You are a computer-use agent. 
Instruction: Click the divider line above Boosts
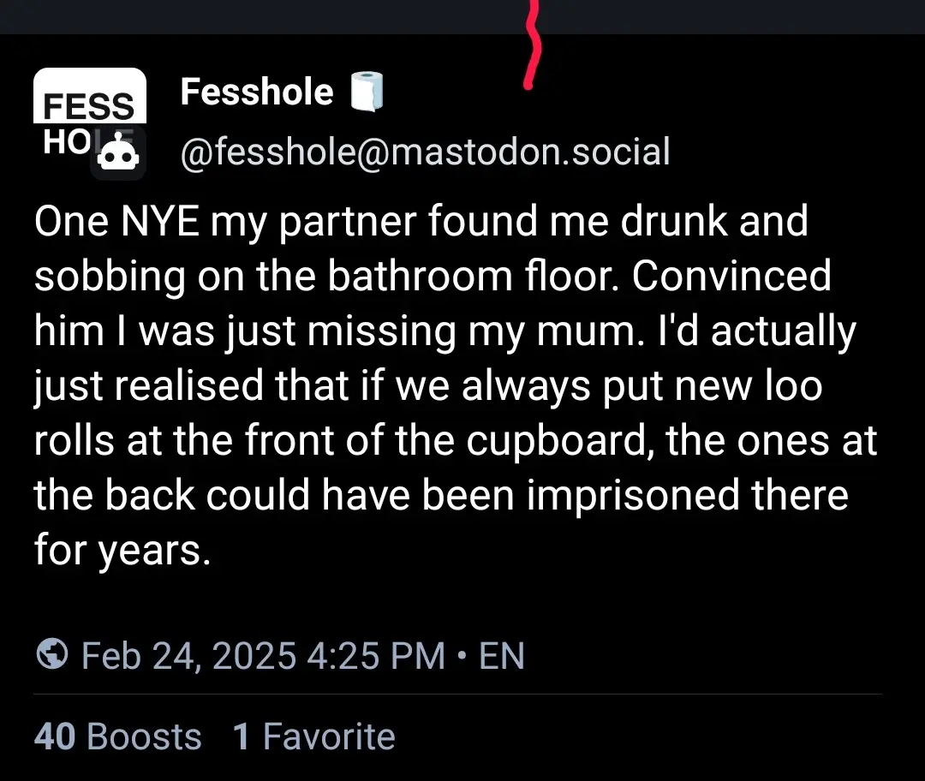457,695
